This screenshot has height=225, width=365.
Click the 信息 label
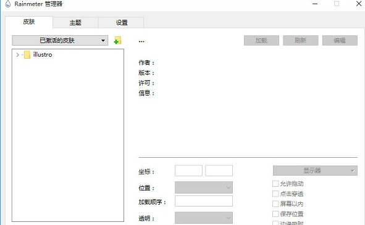pos(146,93)
